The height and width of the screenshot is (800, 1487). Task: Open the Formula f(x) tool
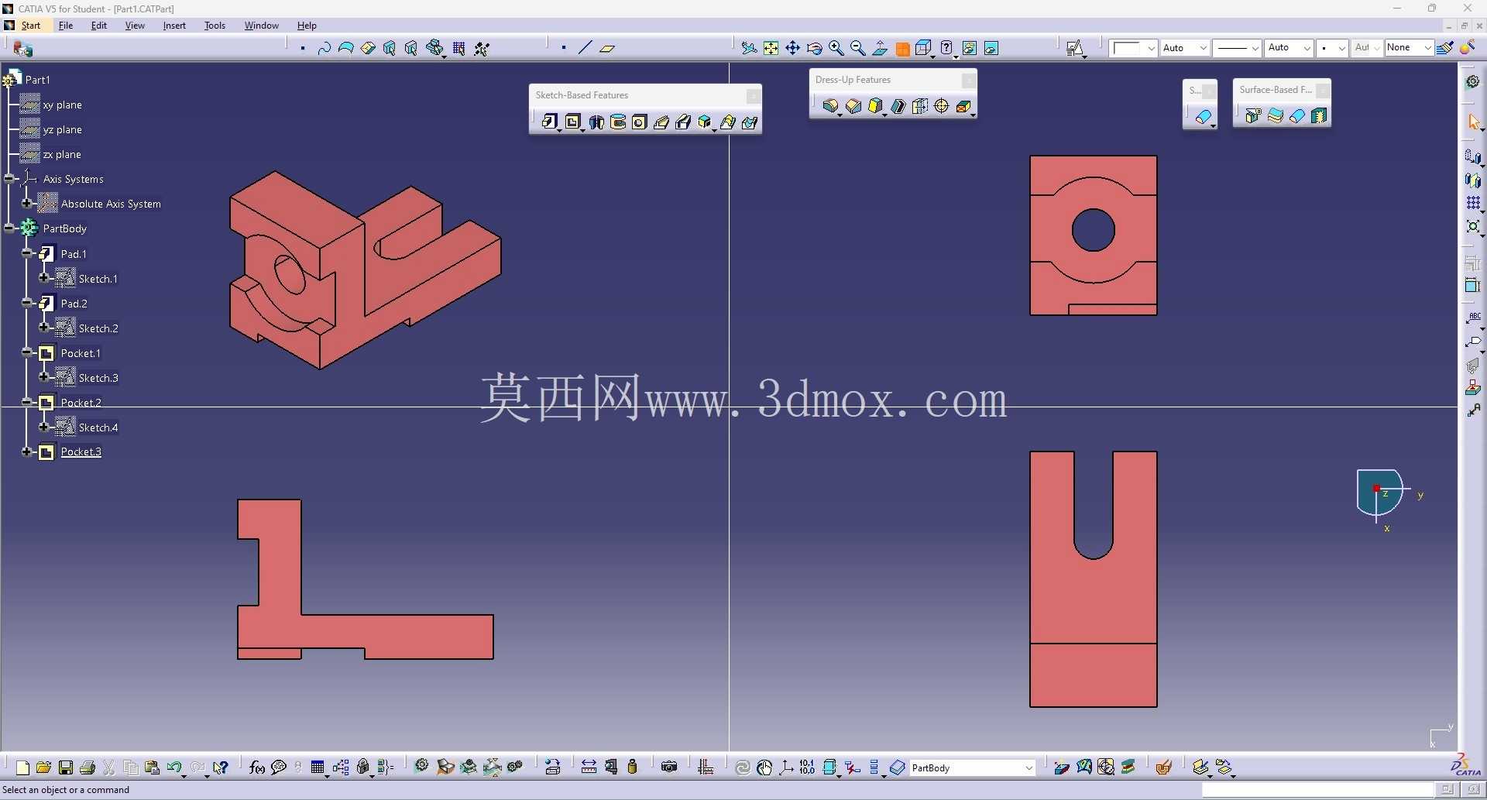(257, 767)
